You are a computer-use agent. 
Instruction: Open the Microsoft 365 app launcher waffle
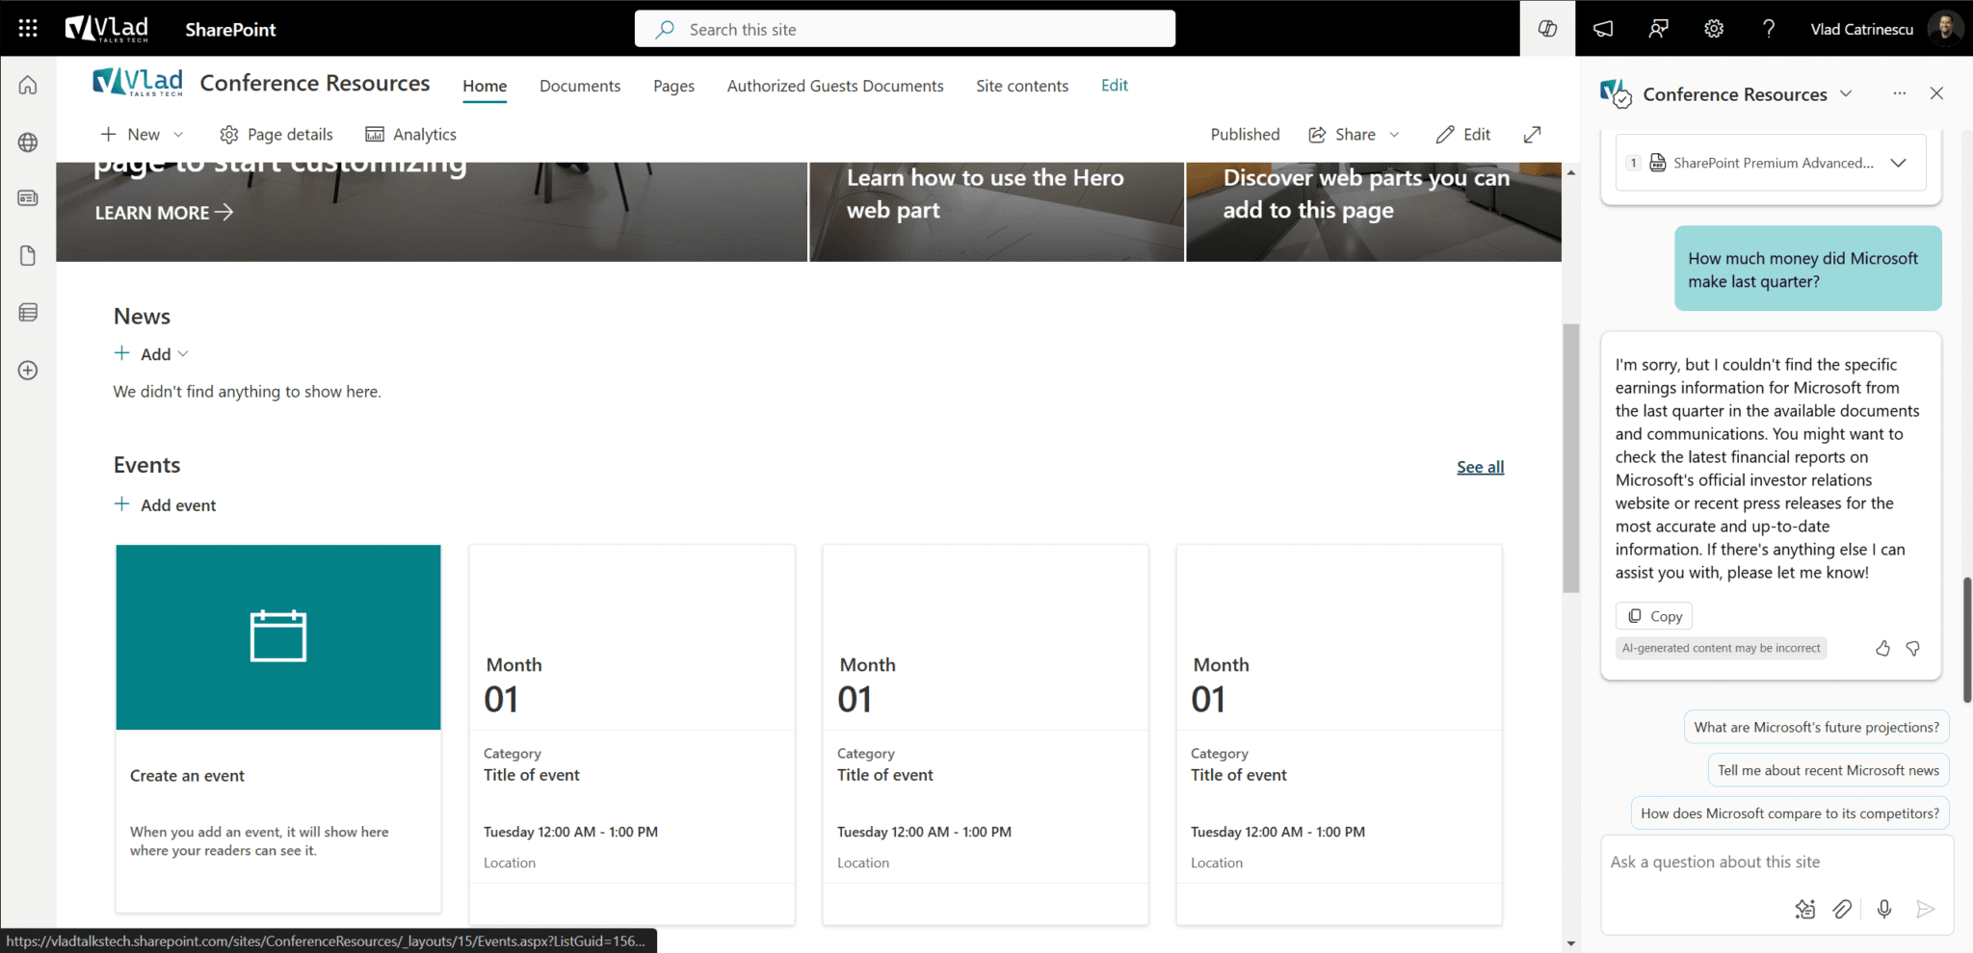point(27,28)
